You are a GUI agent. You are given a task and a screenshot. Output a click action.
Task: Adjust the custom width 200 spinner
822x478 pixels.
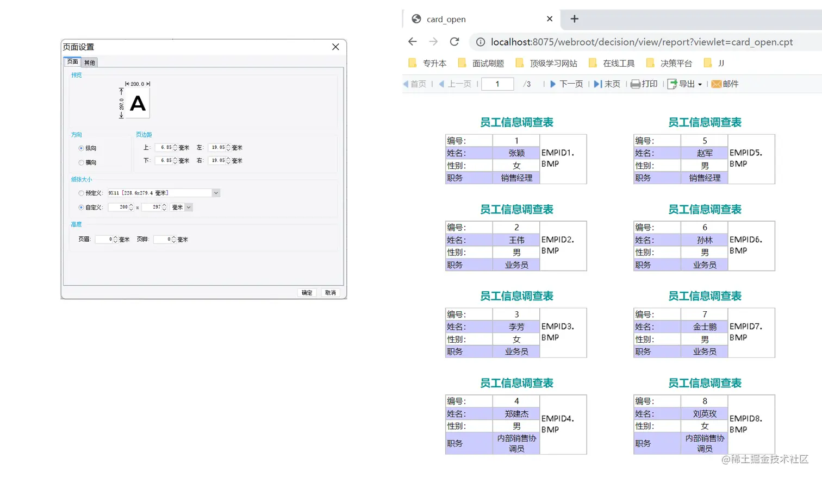click(131, 207)
